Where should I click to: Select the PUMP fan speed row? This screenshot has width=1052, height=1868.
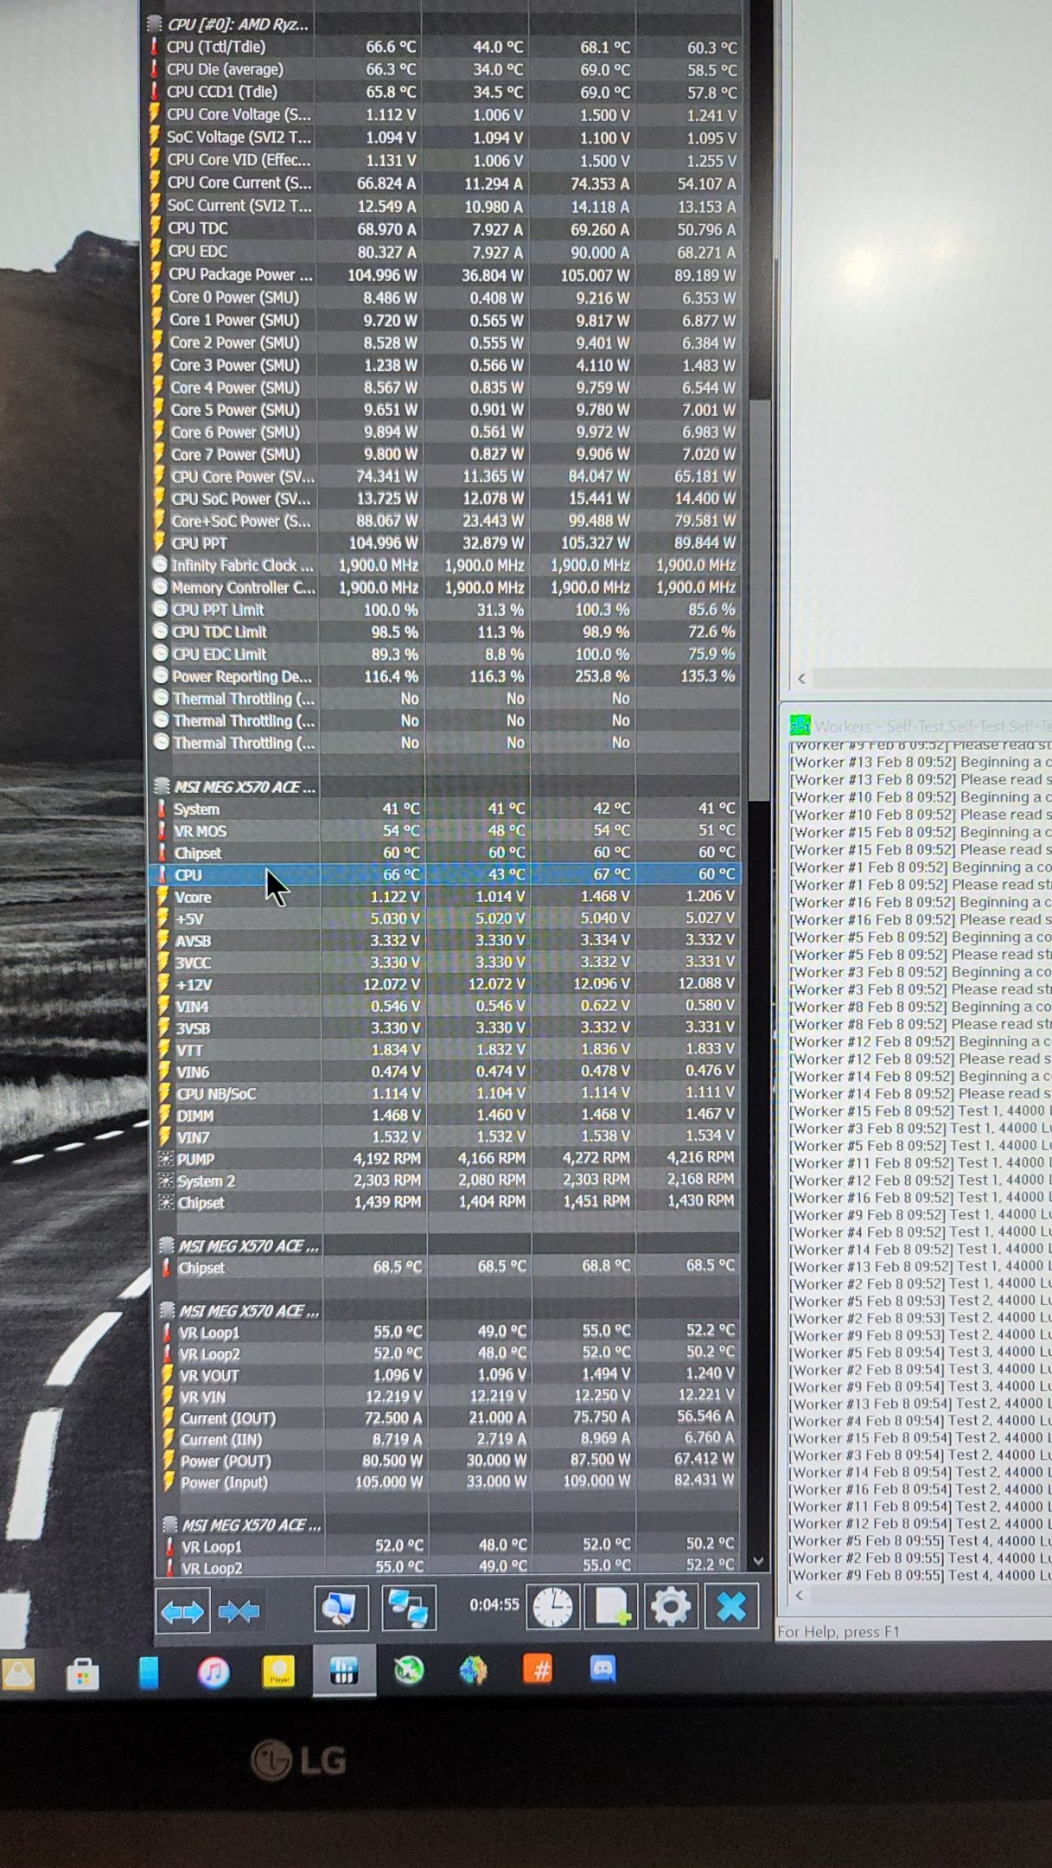[x=446, y=1158]
